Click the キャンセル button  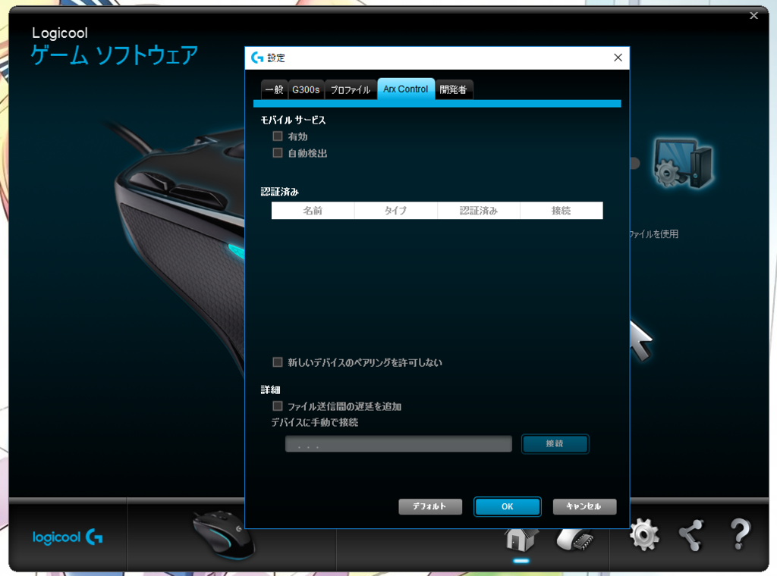point(585,506)
